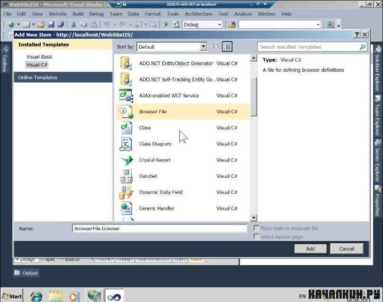Image resolution: width=383 pixels, height=302 pixels.
Task: Select the Dynamic Data Field icon
Action: click(x=126, y=192)
